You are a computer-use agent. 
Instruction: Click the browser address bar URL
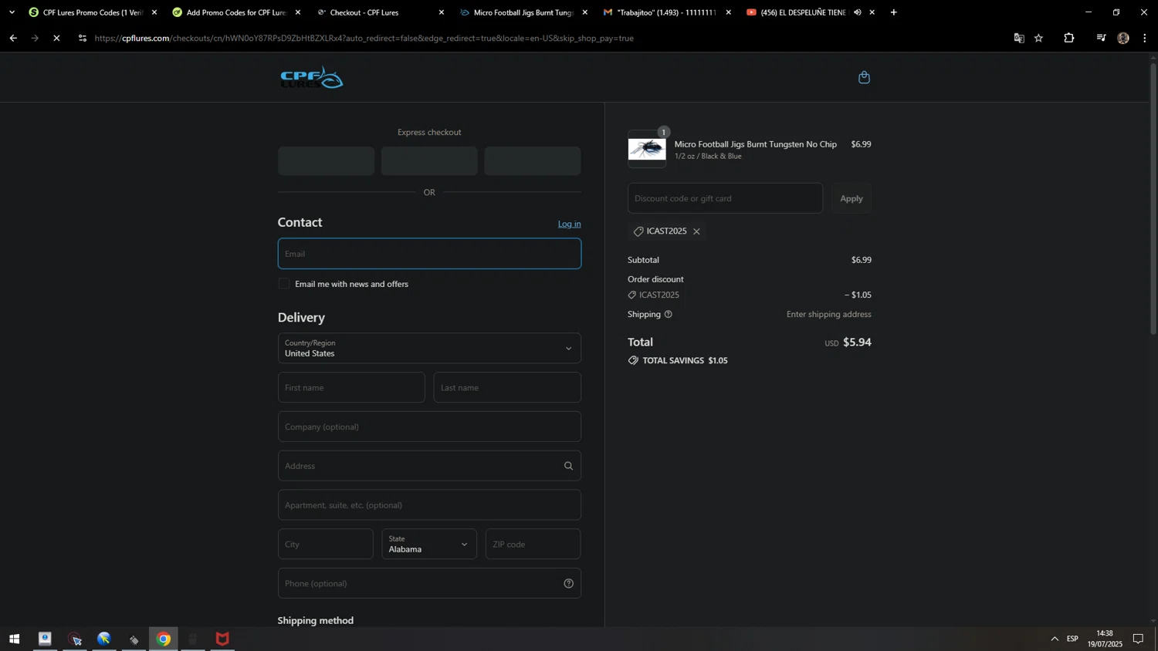point(364,38)
